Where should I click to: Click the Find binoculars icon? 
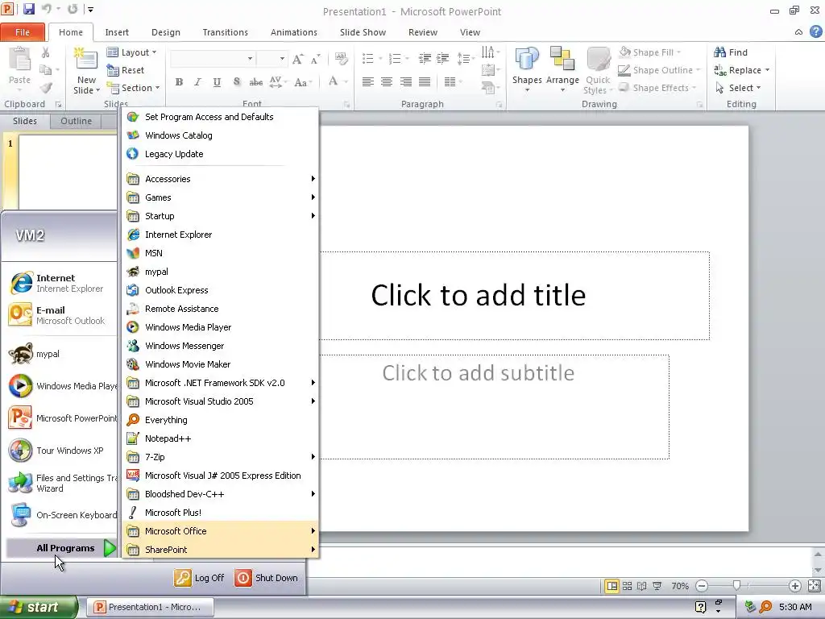(x=719, y=52)
